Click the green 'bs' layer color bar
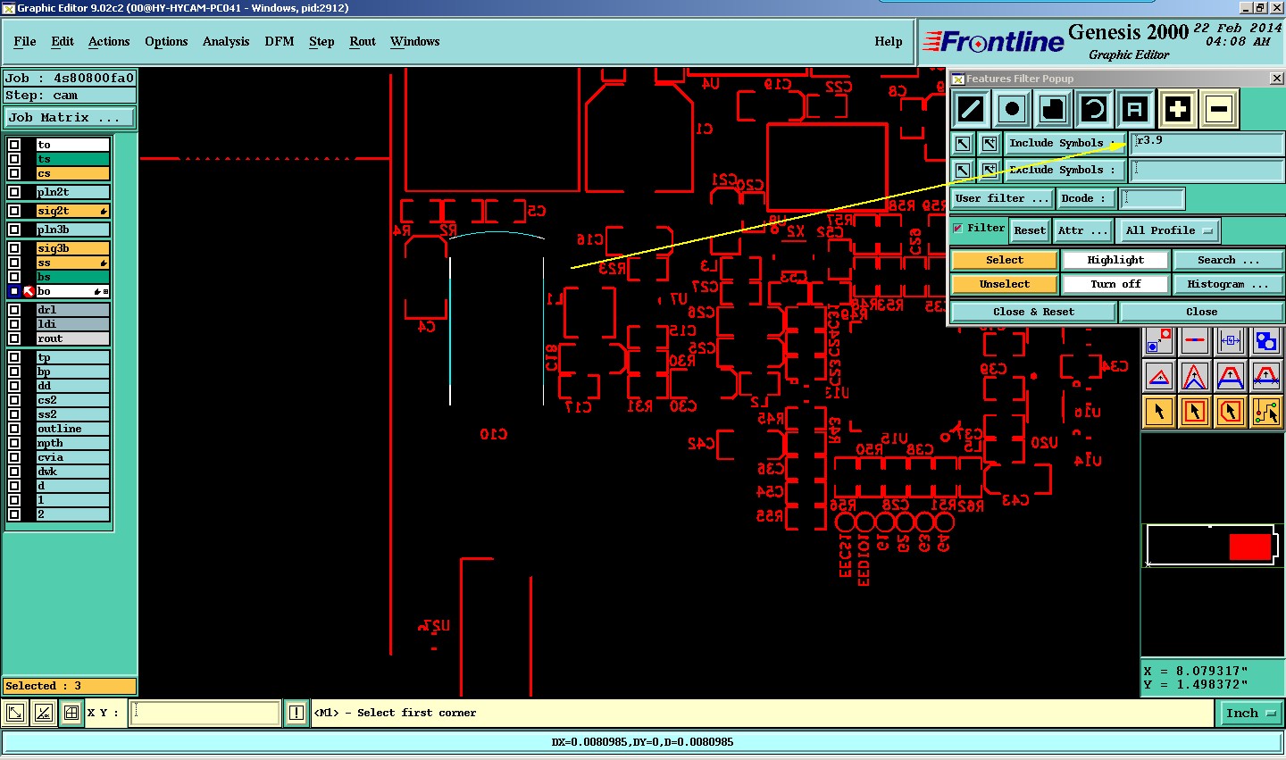 click(x=72, y=277)
